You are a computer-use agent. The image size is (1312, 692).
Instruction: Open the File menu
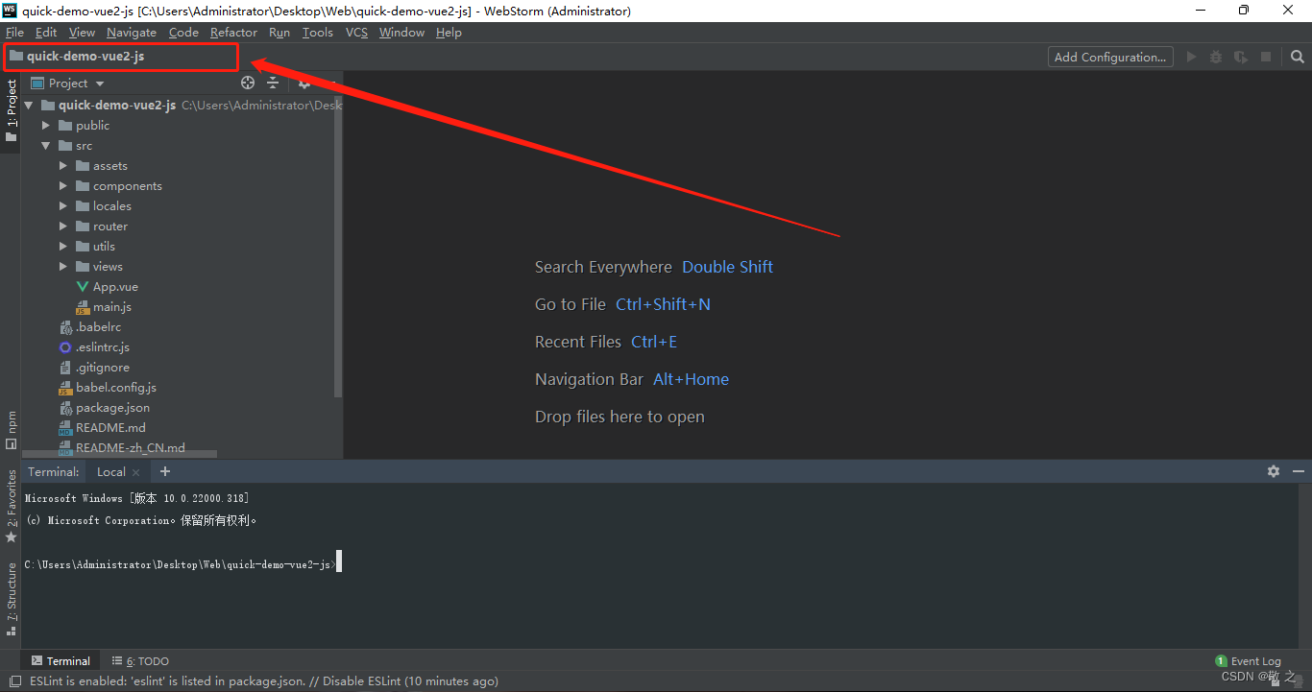click(14, 33)
